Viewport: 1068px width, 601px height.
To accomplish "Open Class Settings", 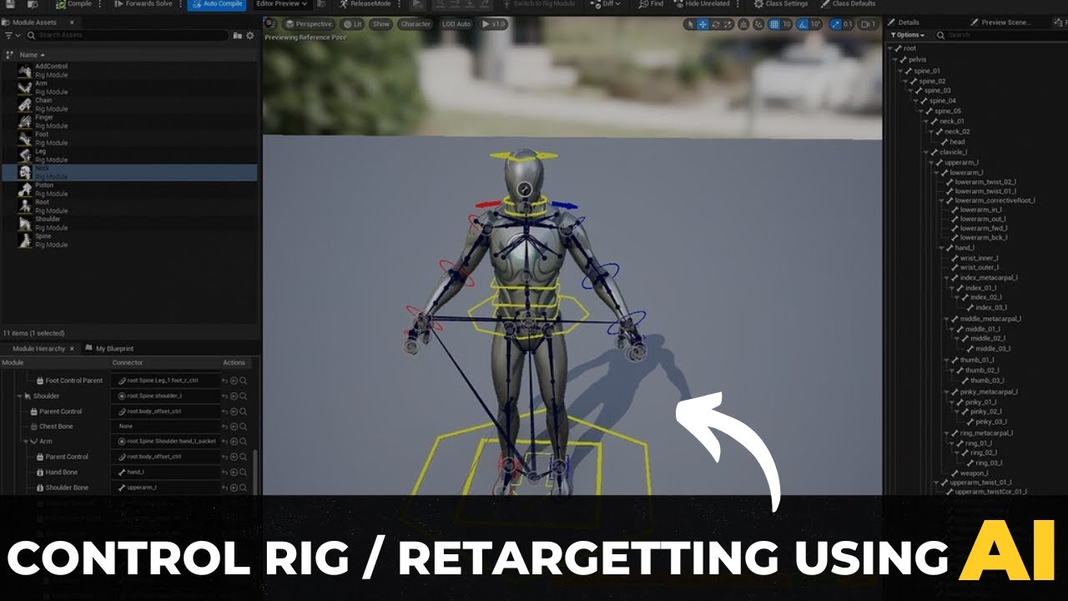I will [x=780, y=4].
